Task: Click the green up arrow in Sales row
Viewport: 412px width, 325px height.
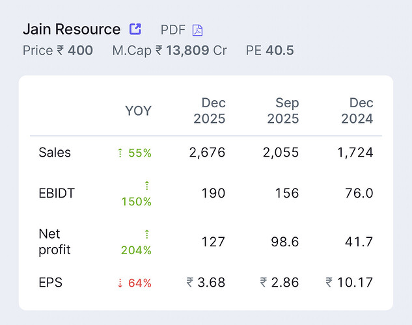Action: point(120,153)
